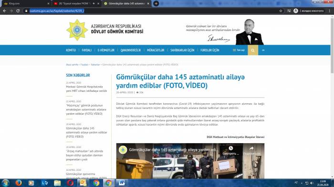The image size is (334, 187).
Task: Click the yellow search button
Action: pos(253,50)
